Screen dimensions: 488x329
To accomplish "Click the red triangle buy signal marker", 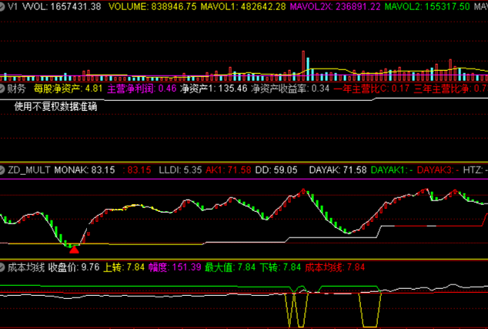I will (74, 249).
